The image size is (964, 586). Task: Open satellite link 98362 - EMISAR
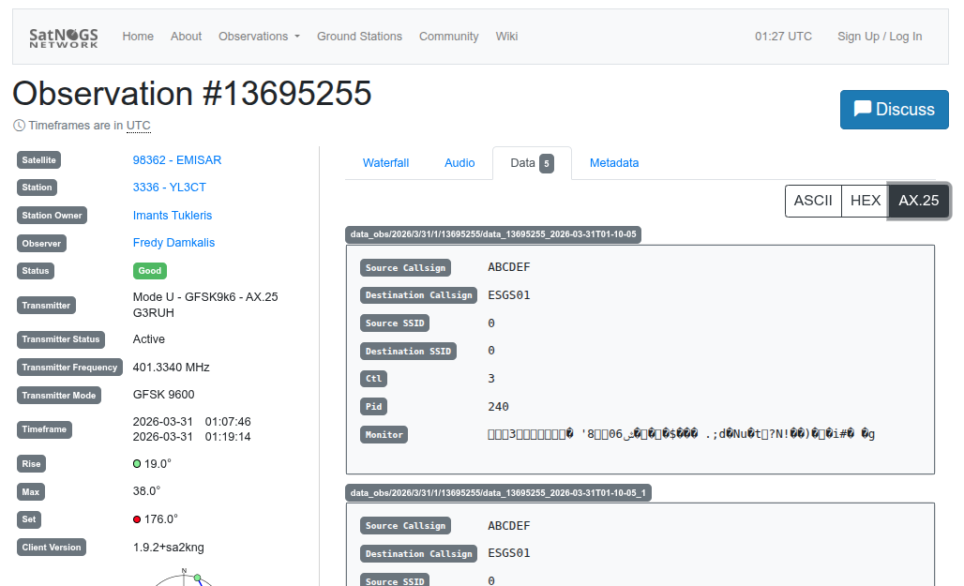[x=177, y=160]
